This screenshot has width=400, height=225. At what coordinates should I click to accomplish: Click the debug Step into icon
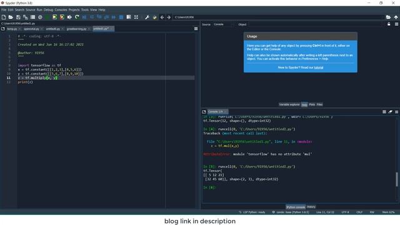tap(99, 17)
